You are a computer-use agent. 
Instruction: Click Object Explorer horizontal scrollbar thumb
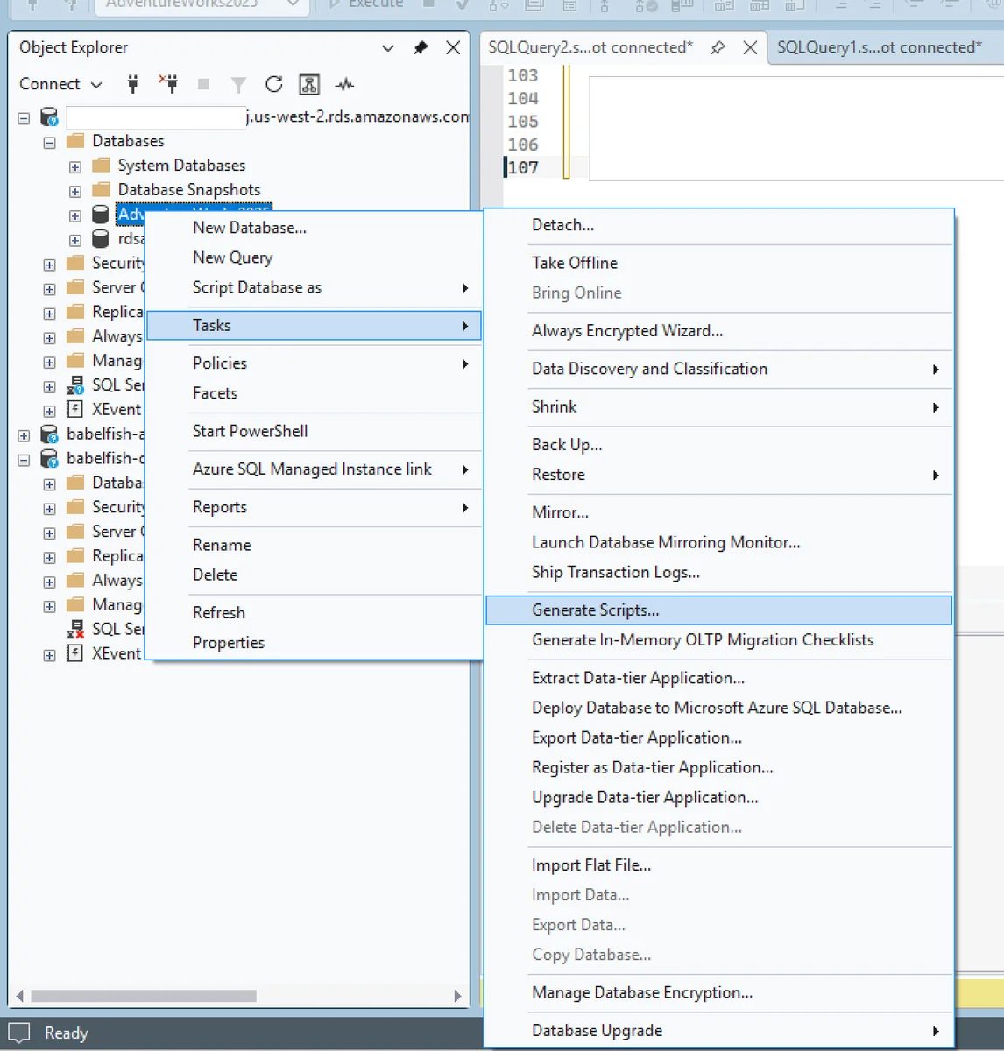click(x=144, y=996)
